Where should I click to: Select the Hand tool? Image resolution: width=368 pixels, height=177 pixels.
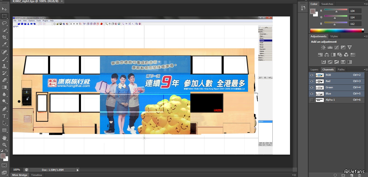(4, 138)
